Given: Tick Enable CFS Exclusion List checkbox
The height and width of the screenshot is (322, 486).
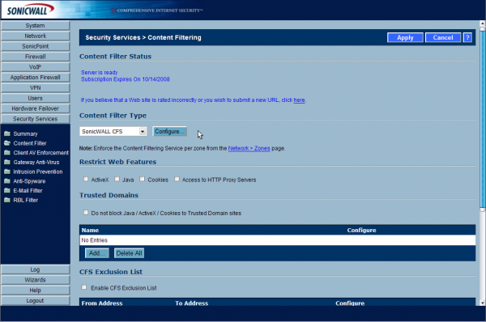Looking at the screenshot, I should (84, 287).
